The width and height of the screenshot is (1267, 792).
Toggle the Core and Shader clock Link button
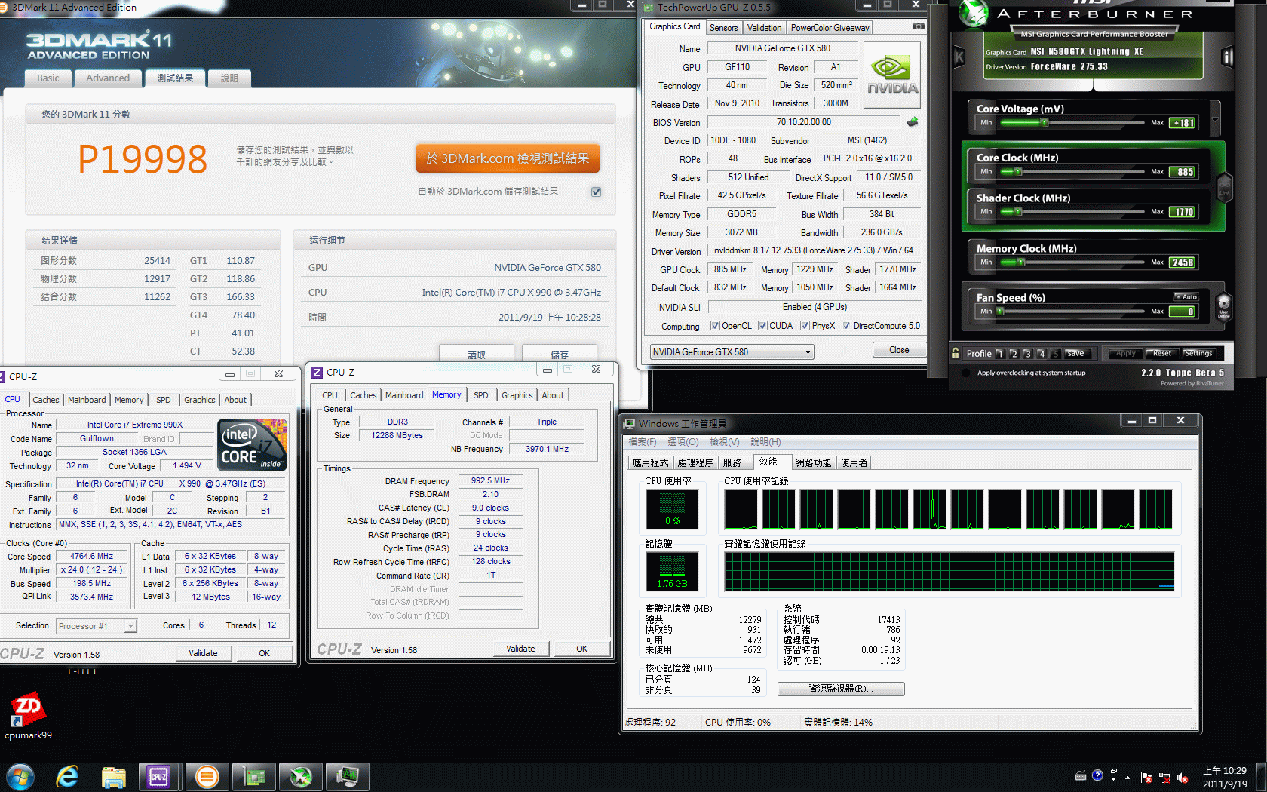tap(1224, 186)
